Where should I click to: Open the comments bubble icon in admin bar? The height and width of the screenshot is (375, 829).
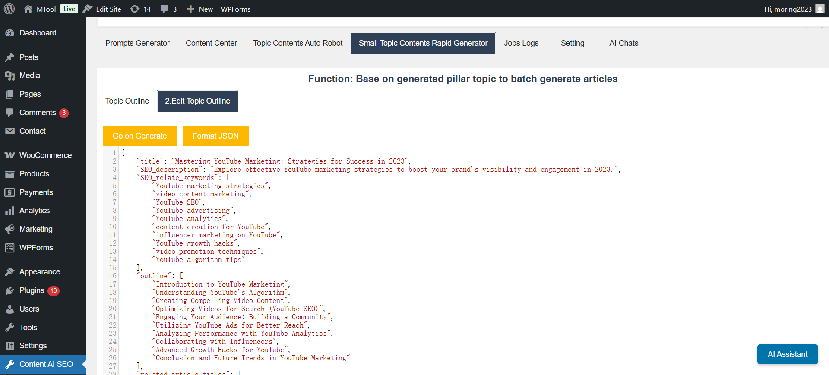(x=164, y=9)
